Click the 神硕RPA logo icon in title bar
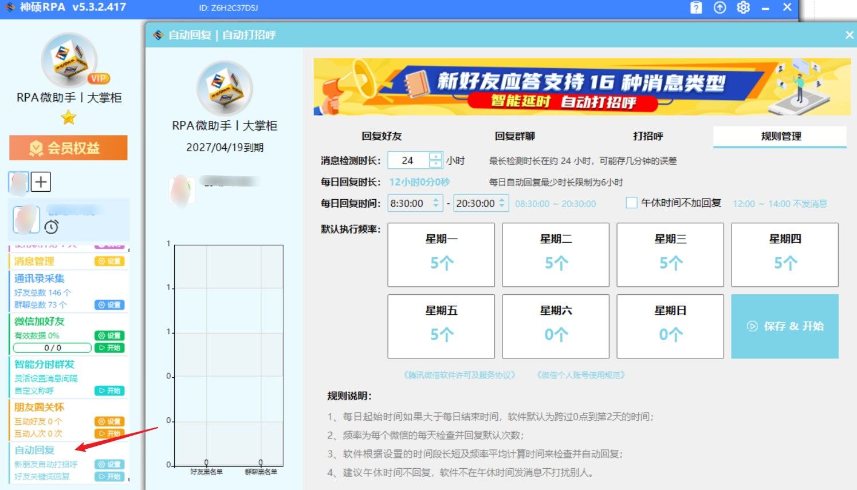Screen dimensions: 857x490 tap(10, 7)
